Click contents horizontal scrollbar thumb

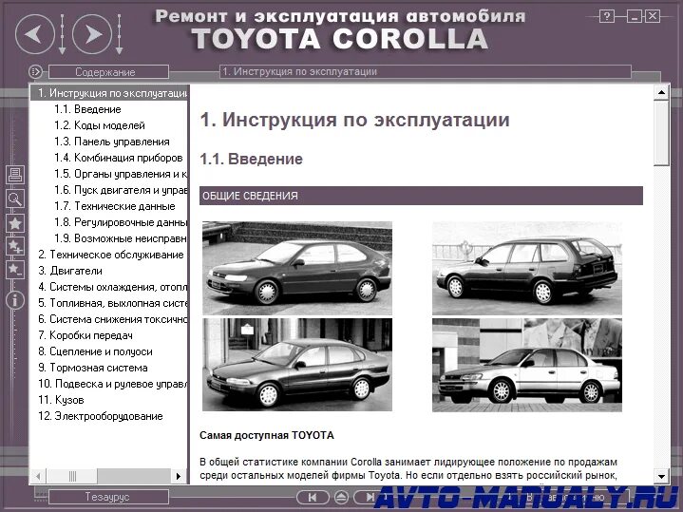[x=71, y=476]
